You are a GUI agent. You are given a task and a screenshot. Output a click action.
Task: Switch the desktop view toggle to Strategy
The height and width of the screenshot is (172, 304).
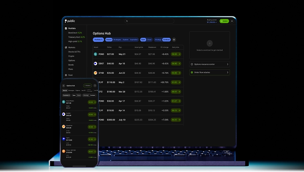click(158, 40)
